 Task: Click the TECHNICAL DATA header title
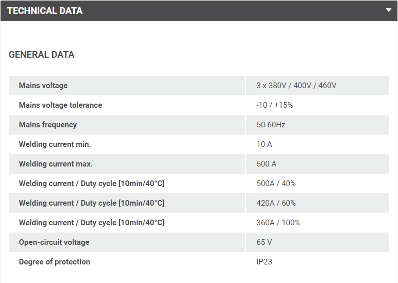pos(45,11)
